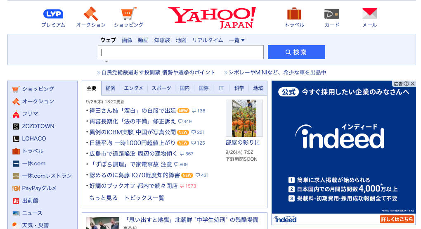This screenshot has width=421, height=229.
Task: Open the 部屋の彩りに caption link
Action: [x=243, y=143]
